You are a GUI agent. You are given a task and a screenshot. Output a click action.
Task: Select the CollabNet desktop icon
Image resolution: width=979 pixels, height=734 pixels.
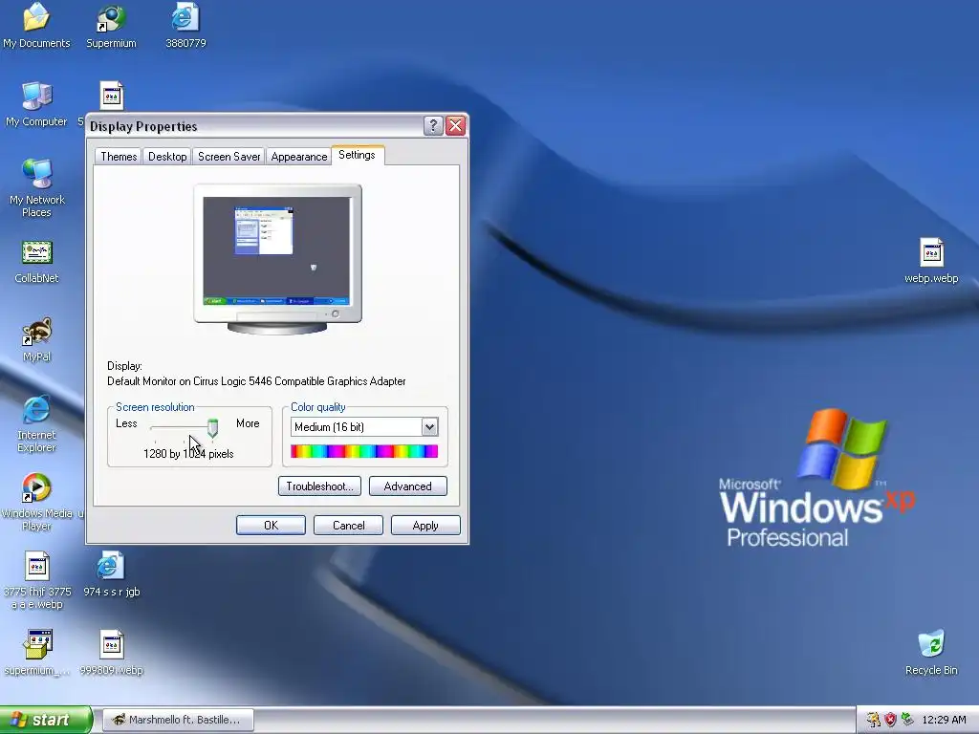[x=36, y=261]
